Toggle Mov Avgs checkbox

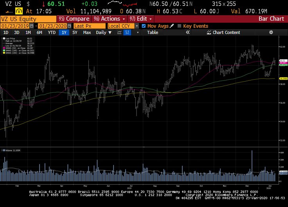click(x=144, y=26)
